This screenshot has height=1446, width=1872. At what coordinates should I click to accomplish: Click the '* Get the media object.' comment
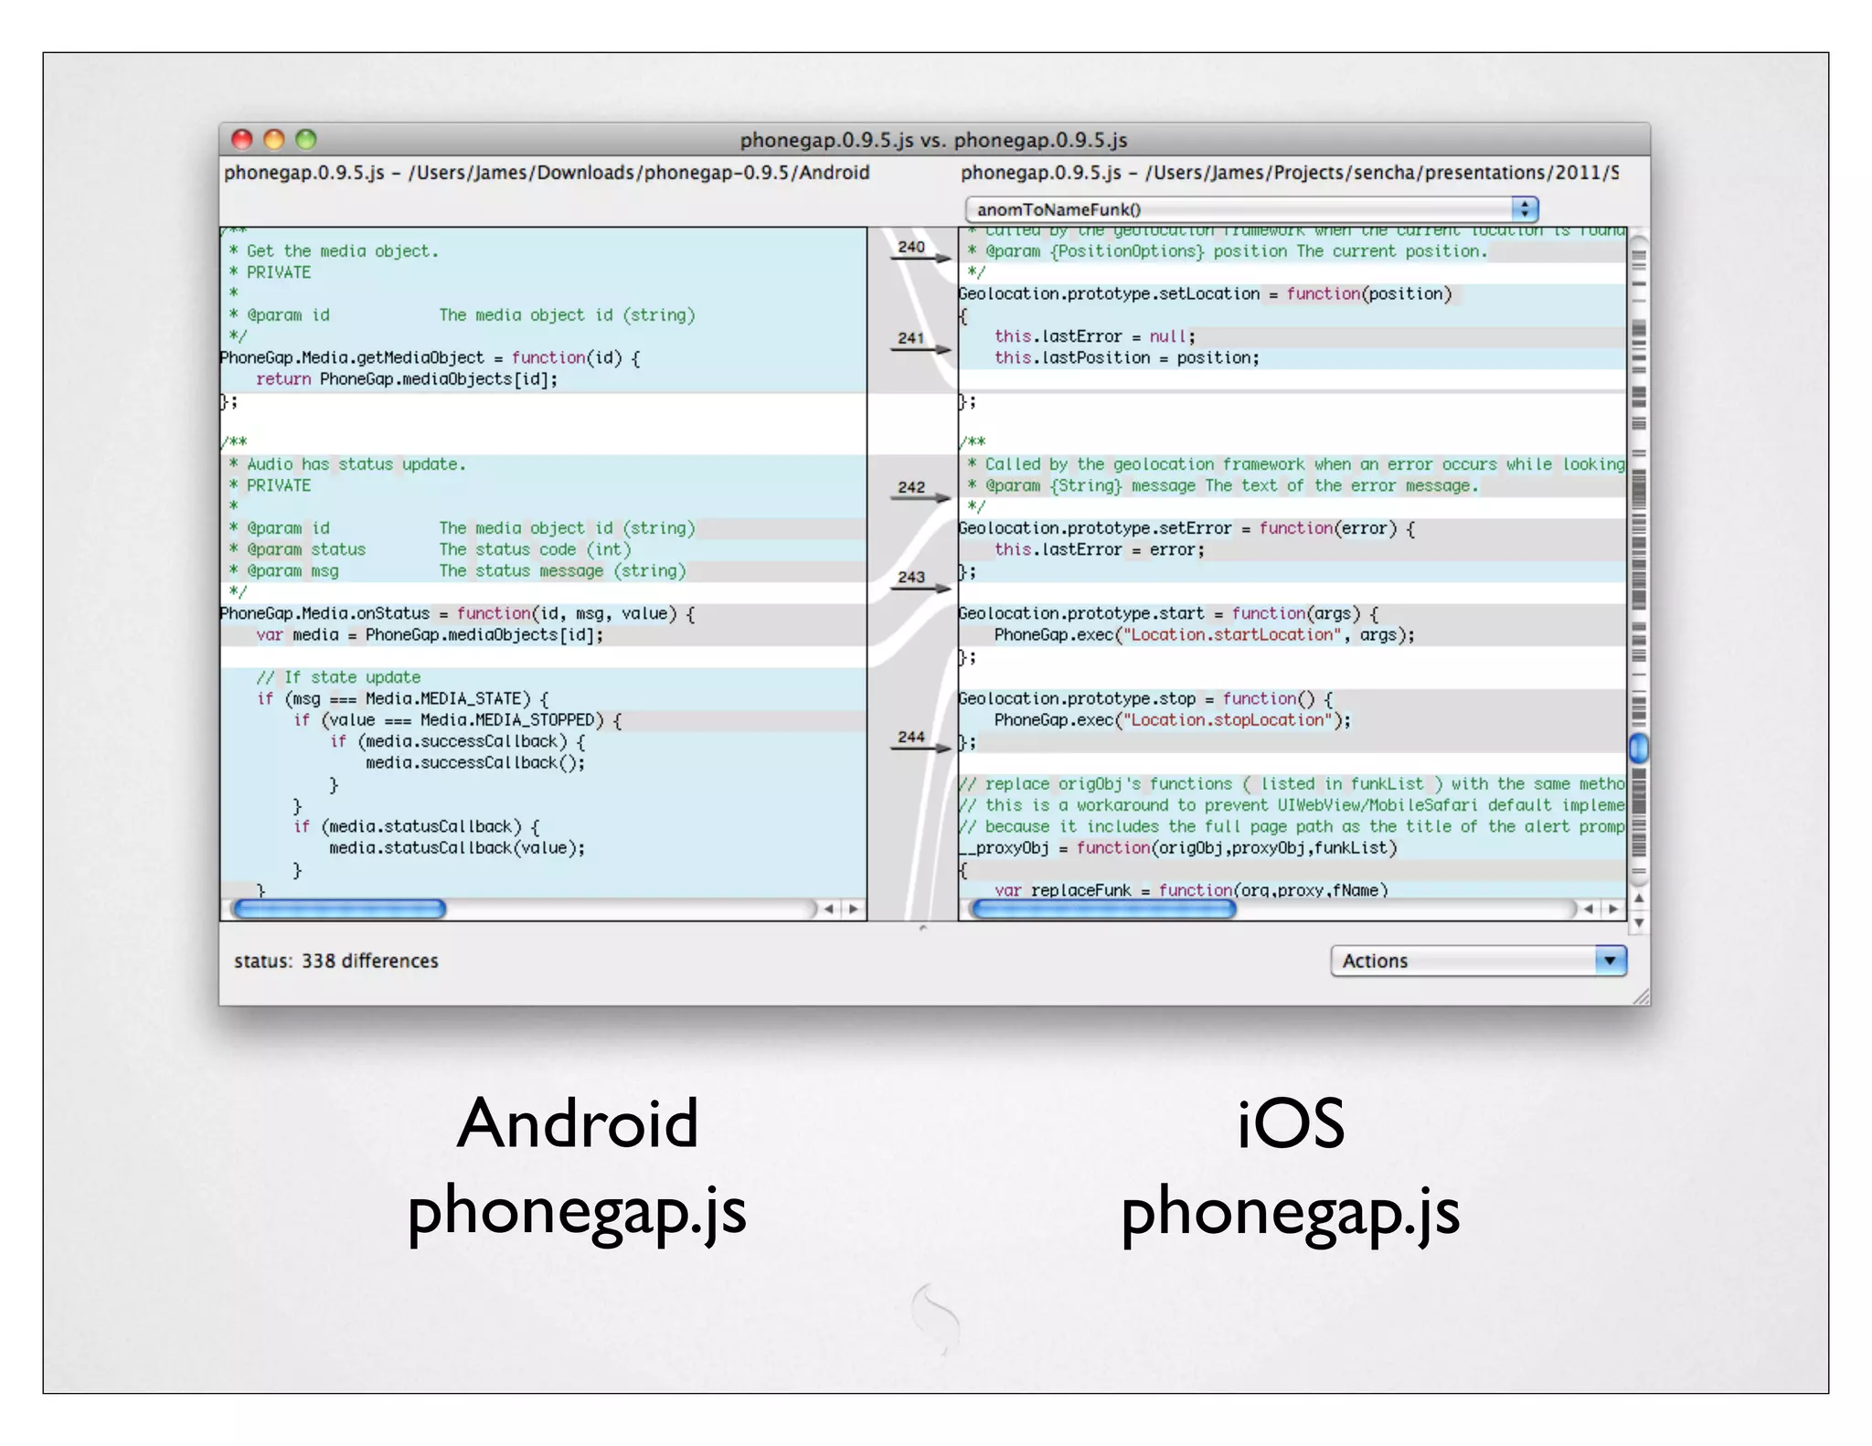pos(334,251)
